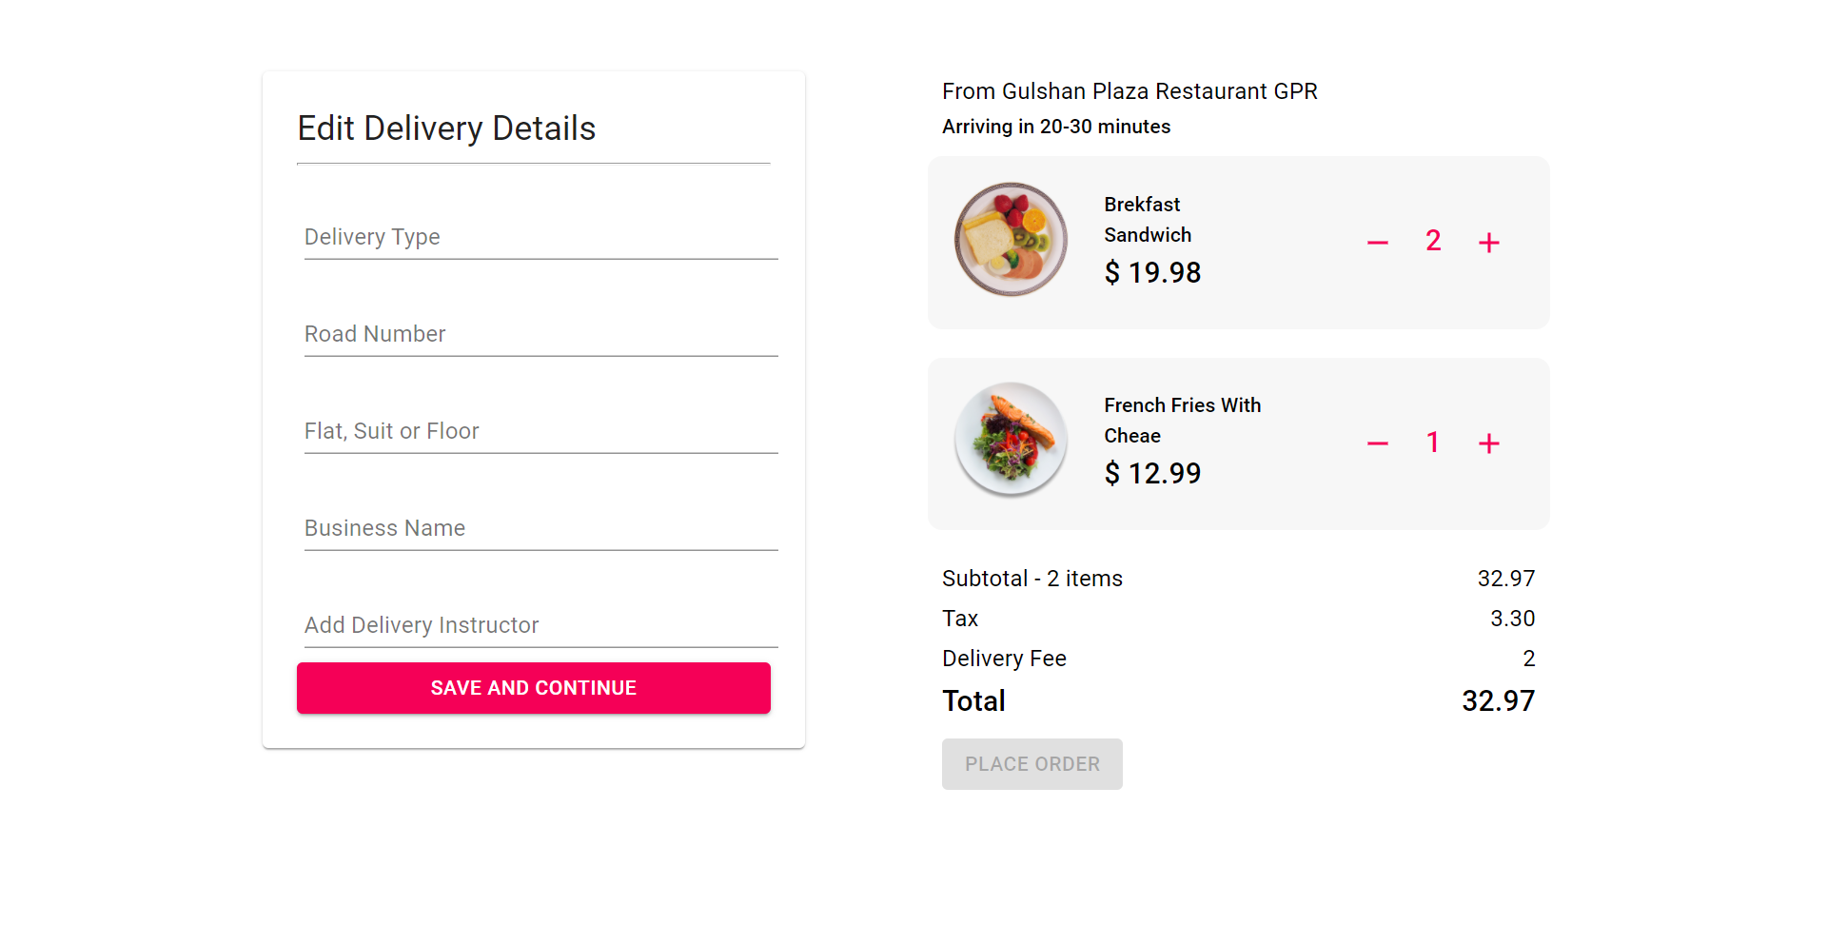Click the Place Order button

coord(1032,764)
